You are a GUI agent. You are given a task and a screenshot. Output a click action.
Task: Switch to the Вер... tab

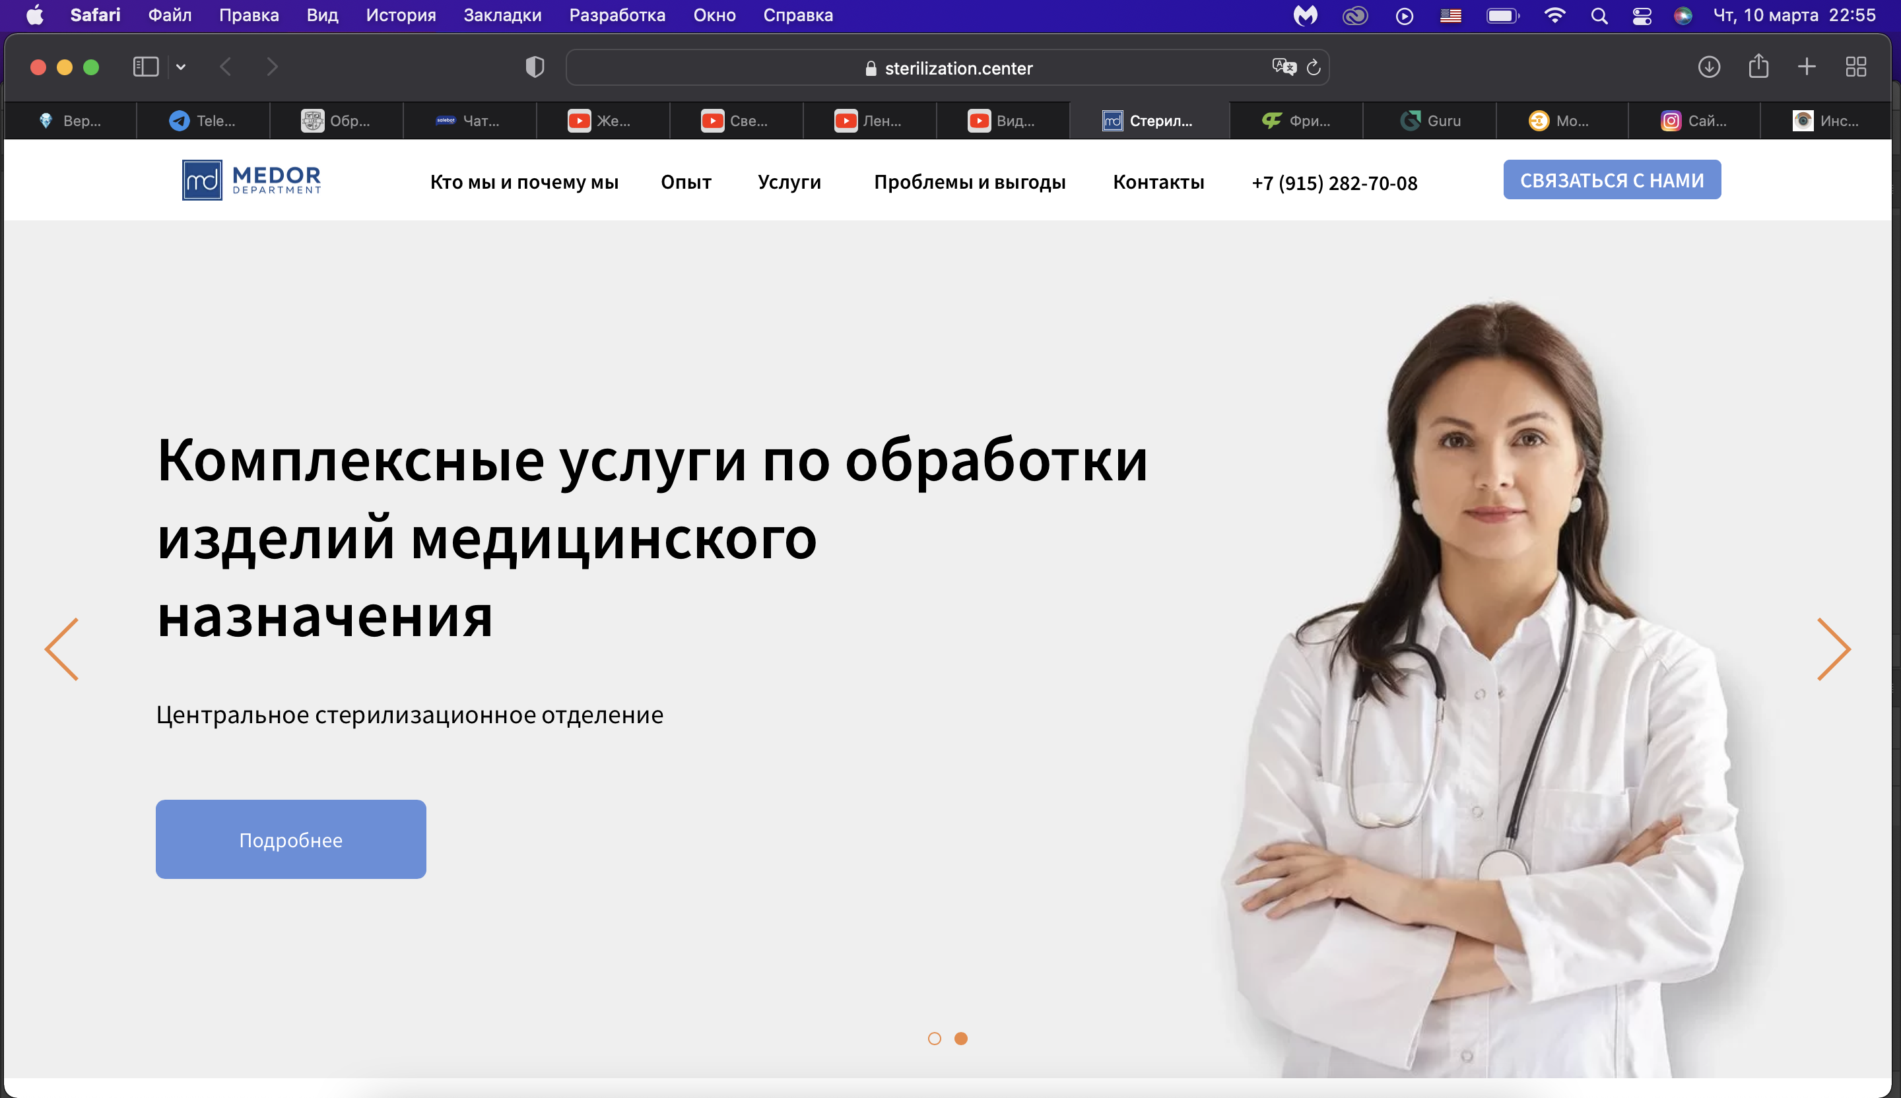click(x=70, y=121)
